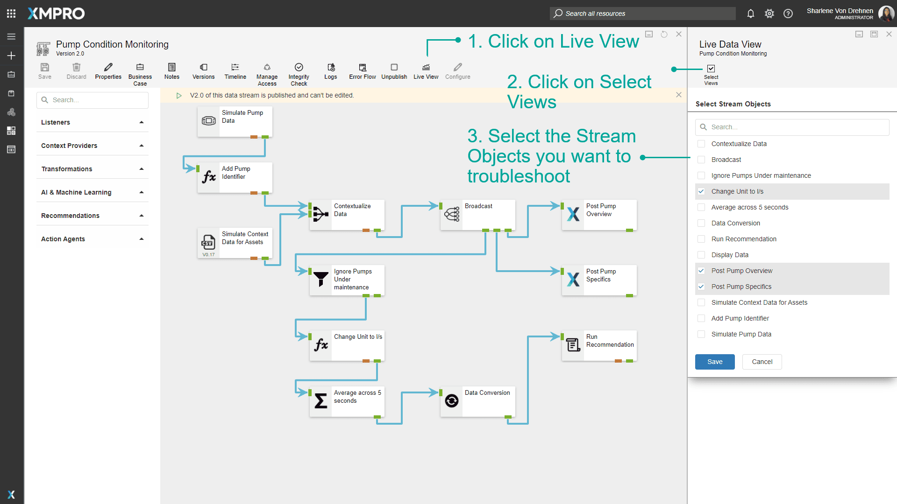
Task: Click the Select Views icon
Action: pos(711,69)
